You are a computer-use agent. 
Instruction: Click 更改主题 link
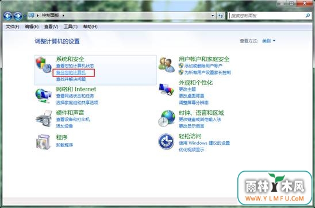(187, 89)
